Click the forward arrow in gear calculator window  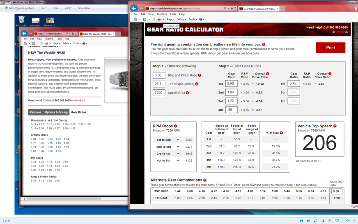(x=141, y=9)
